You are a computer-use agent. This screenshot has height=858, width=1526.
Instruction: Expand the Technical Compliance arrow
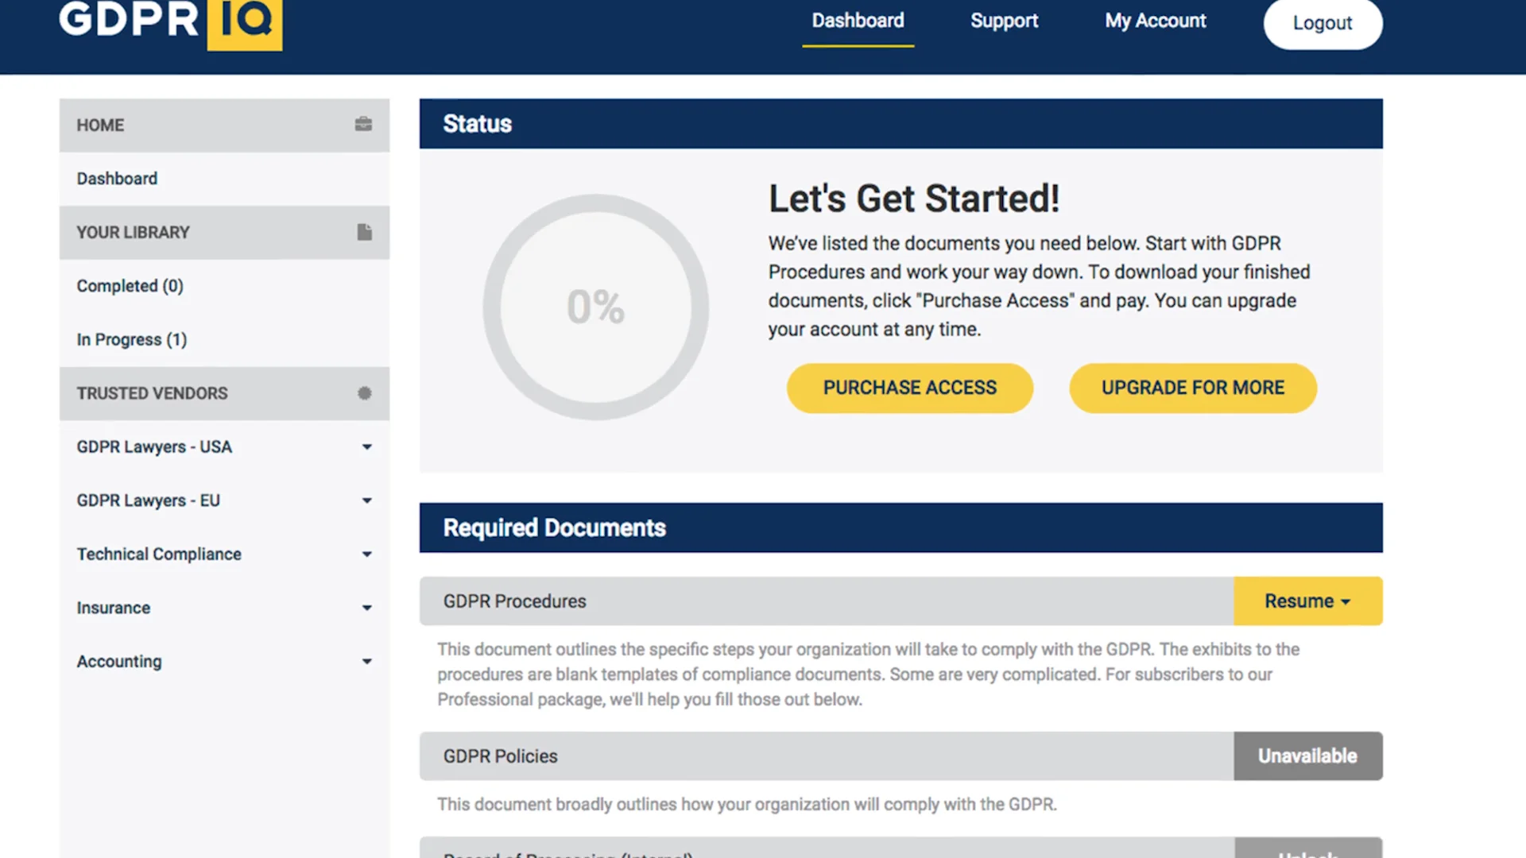coord(366,555)
